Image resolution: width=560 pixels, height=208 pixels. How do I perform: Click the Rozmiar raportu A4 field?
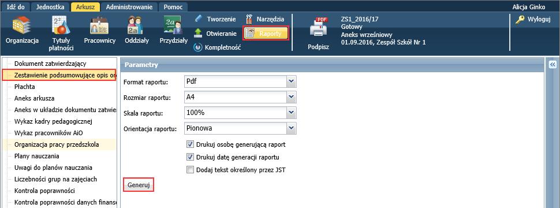(236, 97)
